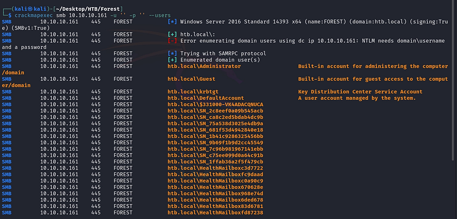Select htb.local\HealthMailbox670628e account
The height and width of the screenshot is (219, 457).
coord(215,187)
